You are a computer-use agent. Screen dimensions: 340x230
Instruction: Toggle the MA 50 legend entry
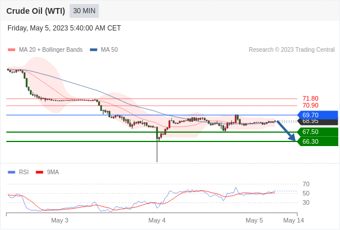tap(104, 50)
